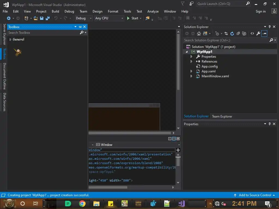Switch the designer to vertical split

(x=170, y=139)
